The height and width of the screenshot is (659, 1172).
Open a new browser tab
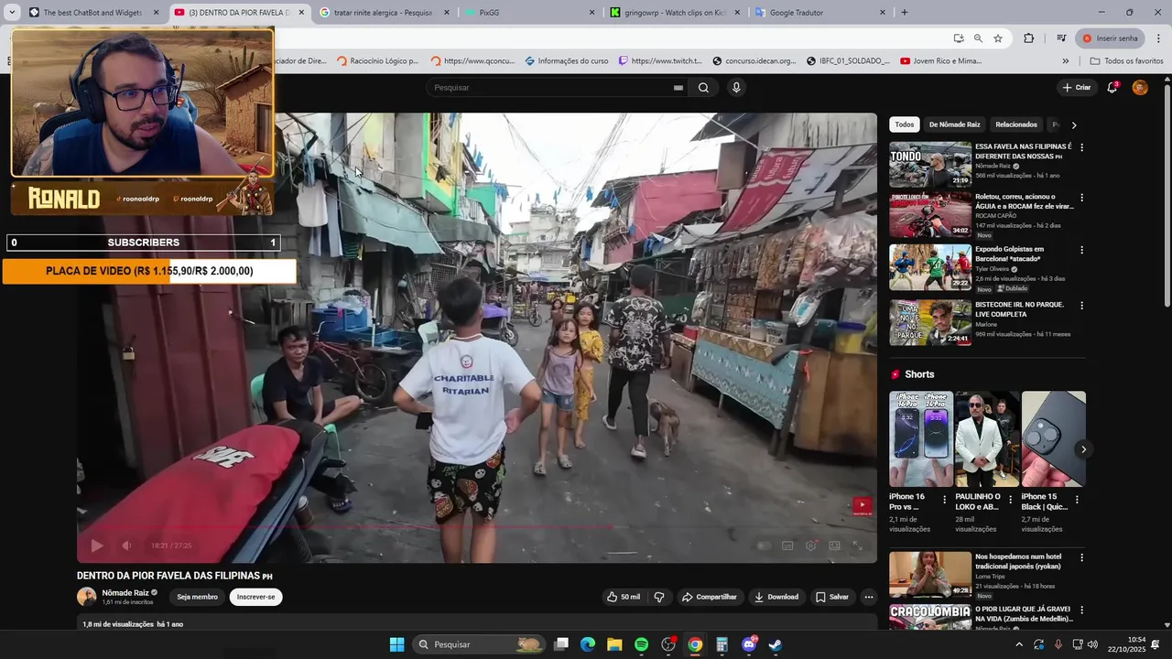pyautogui.click(x=905, y=13)
